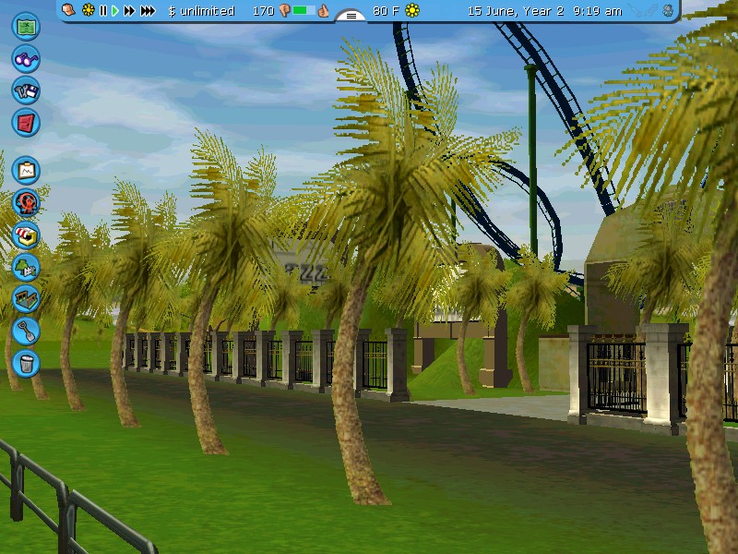738x554 pixels.
Task: Select the trash can delete tool
Action: pos(26,364)
